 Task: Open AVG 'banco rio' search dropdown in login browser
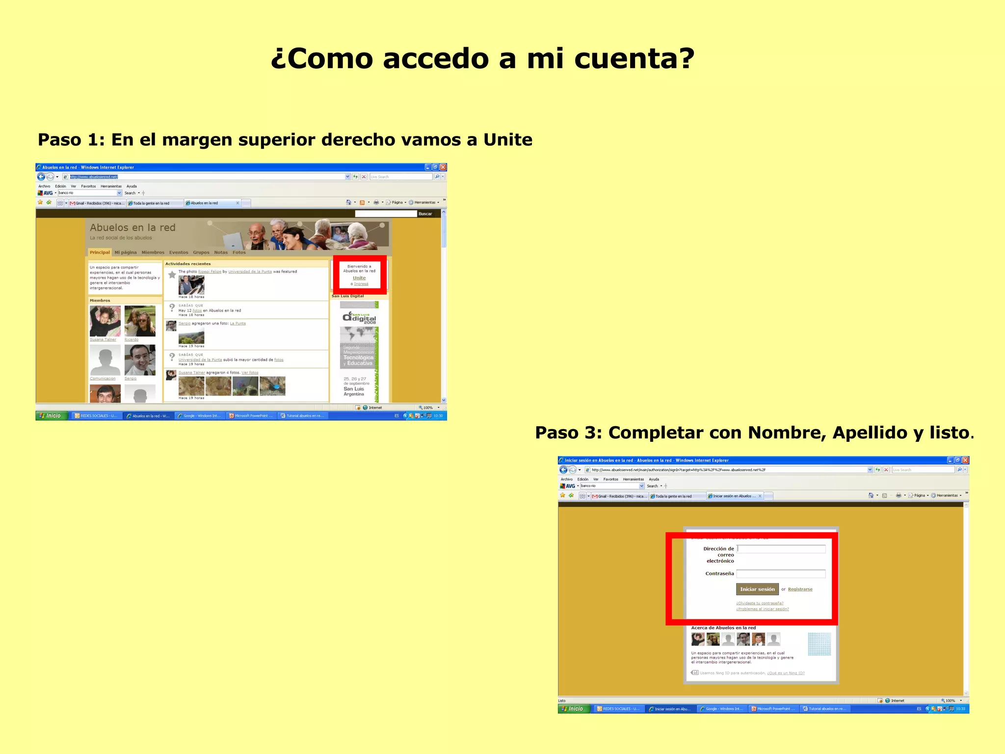coord(641,486)
